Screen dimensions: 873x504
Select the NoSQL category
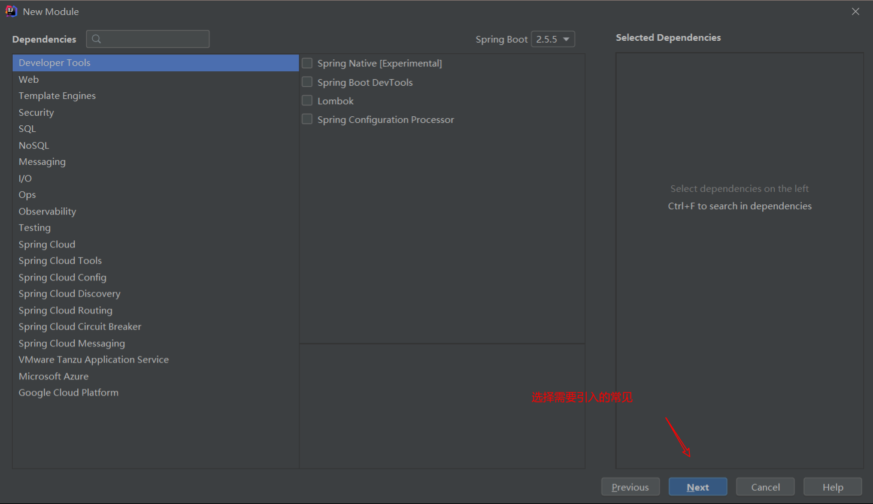156,145
